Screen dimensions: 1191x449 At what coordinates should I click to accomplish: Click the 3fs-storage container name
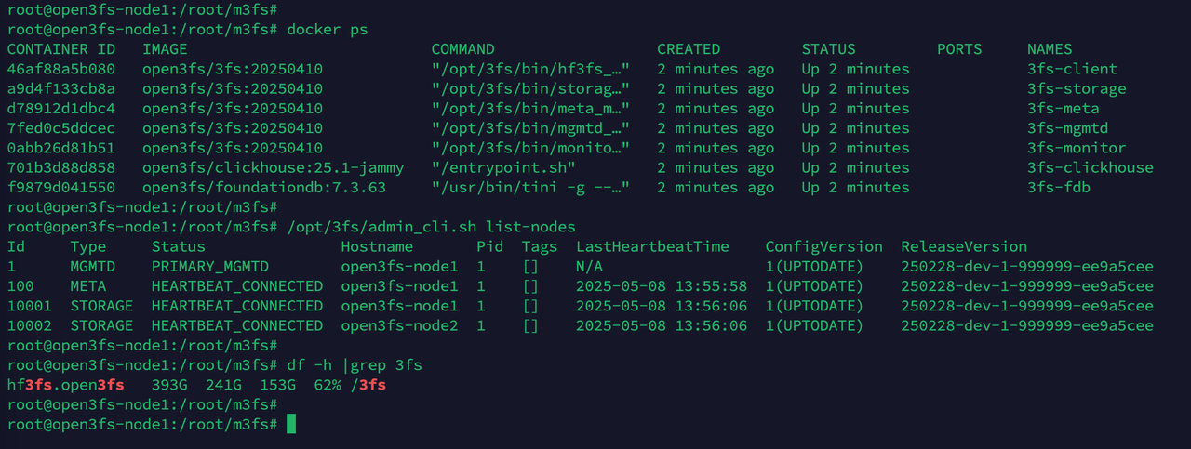tap(1077, 89)
